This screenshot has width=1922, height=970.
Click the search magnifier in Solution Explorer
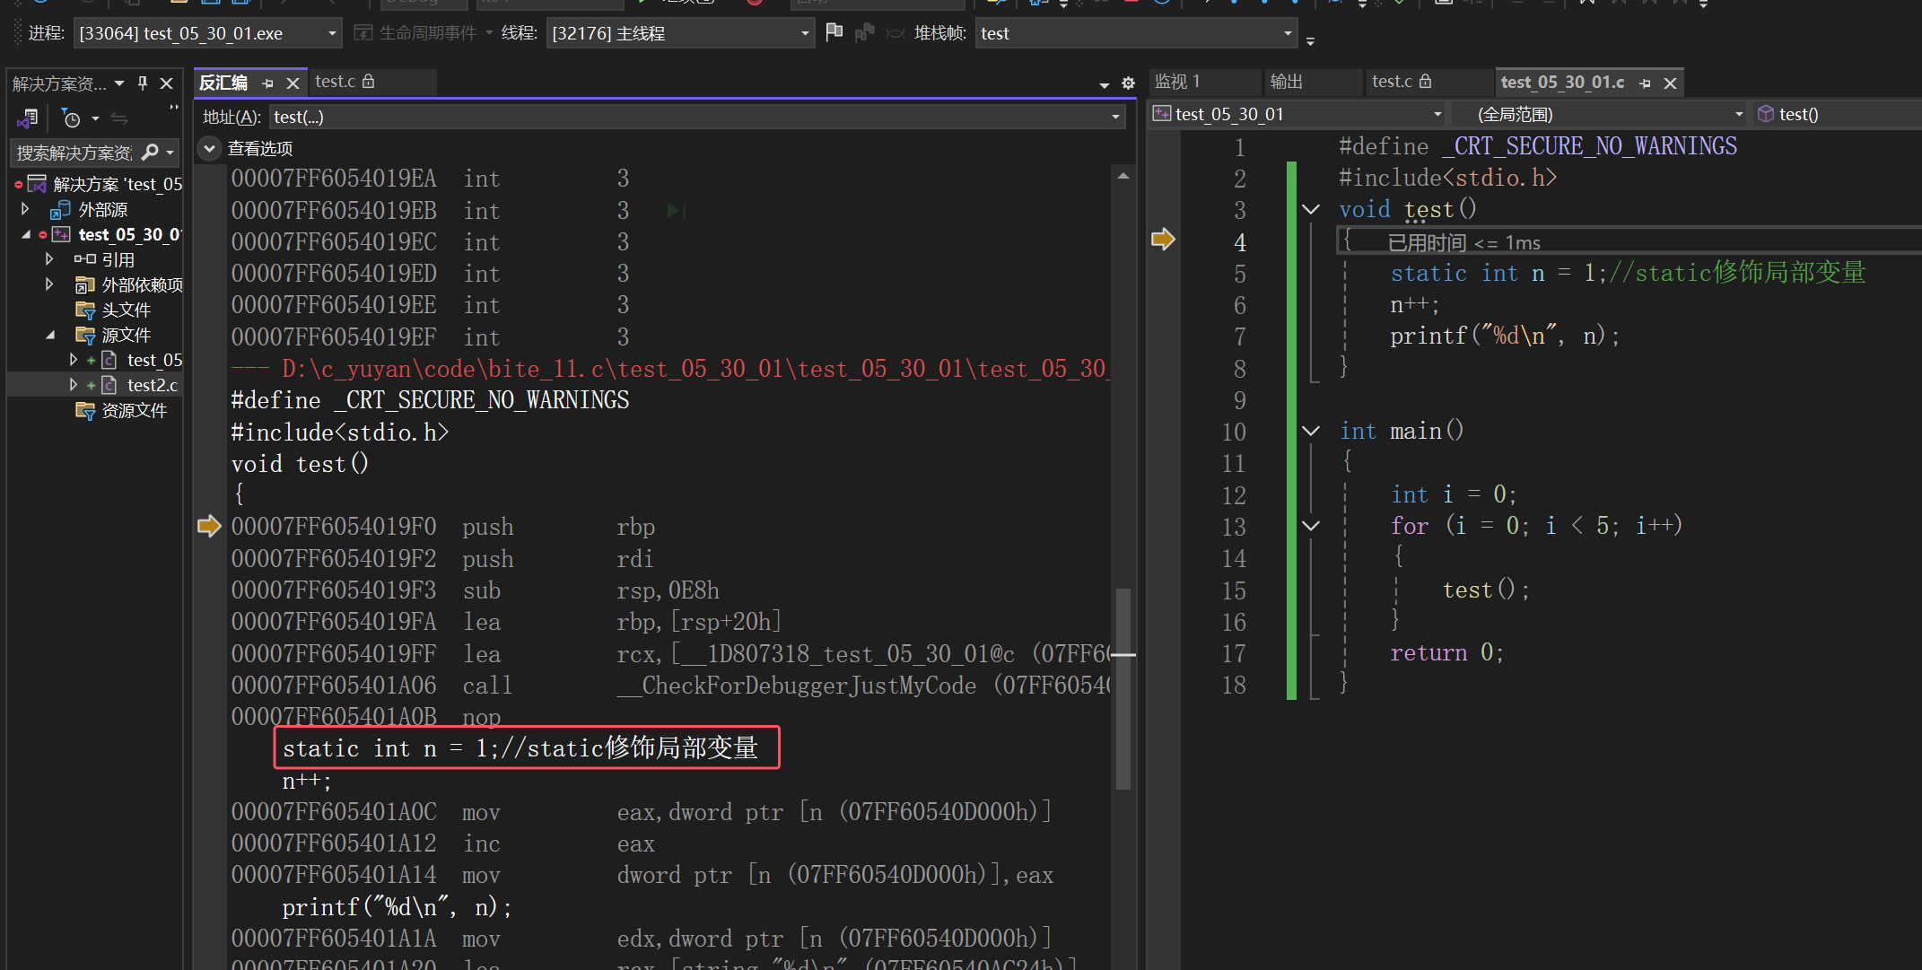pyautogui.click(x=151, y=153)
